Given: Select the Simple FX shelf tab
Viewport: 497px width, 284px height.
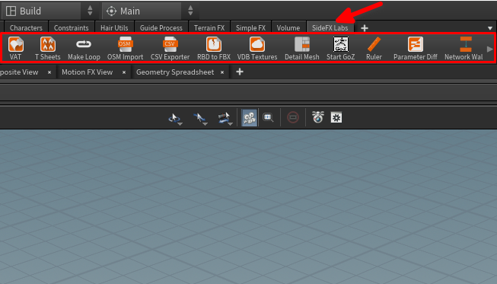Looking at the screenshot, I should [x=250, y=28].
